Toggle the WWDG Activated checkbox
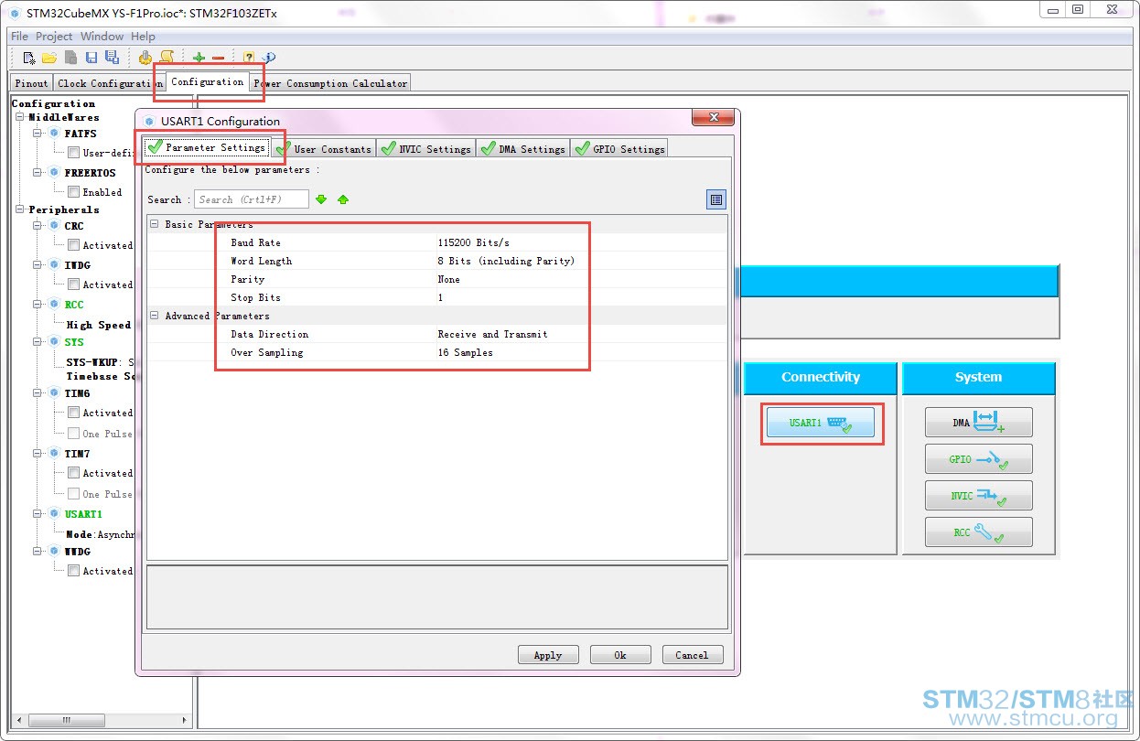The height and width of the screenshot is (741, 1140). (x=73, y=571)
